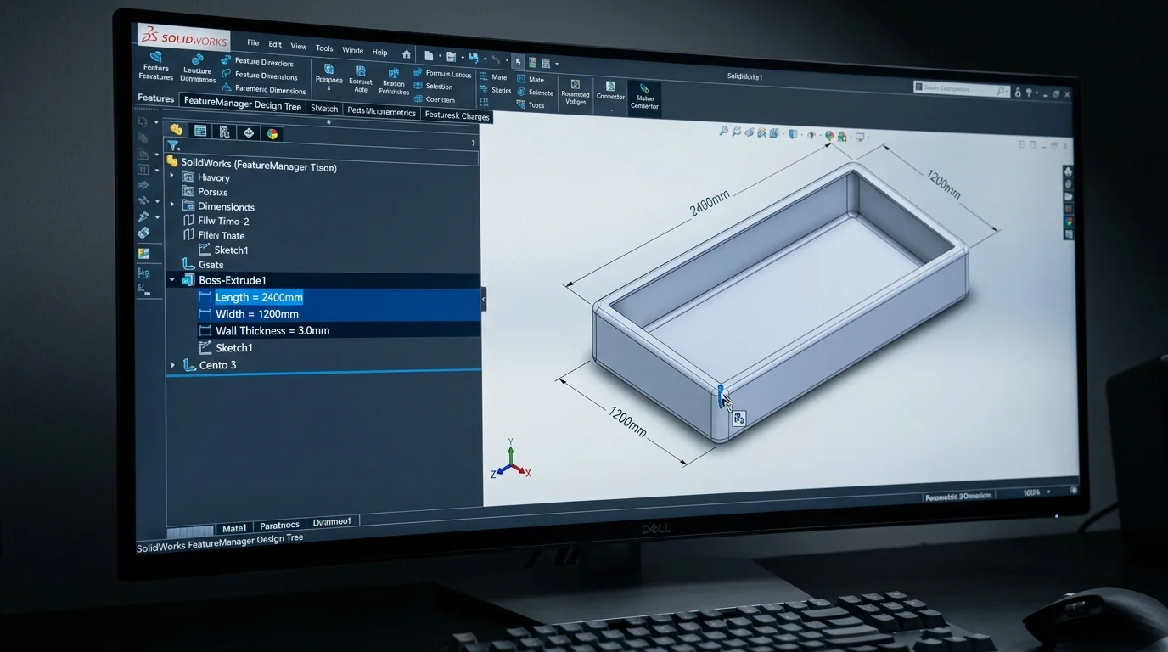Switch to the FeatureManager Decign Tree tab
Screen dimensions: 1168x652
pos(242,104)
